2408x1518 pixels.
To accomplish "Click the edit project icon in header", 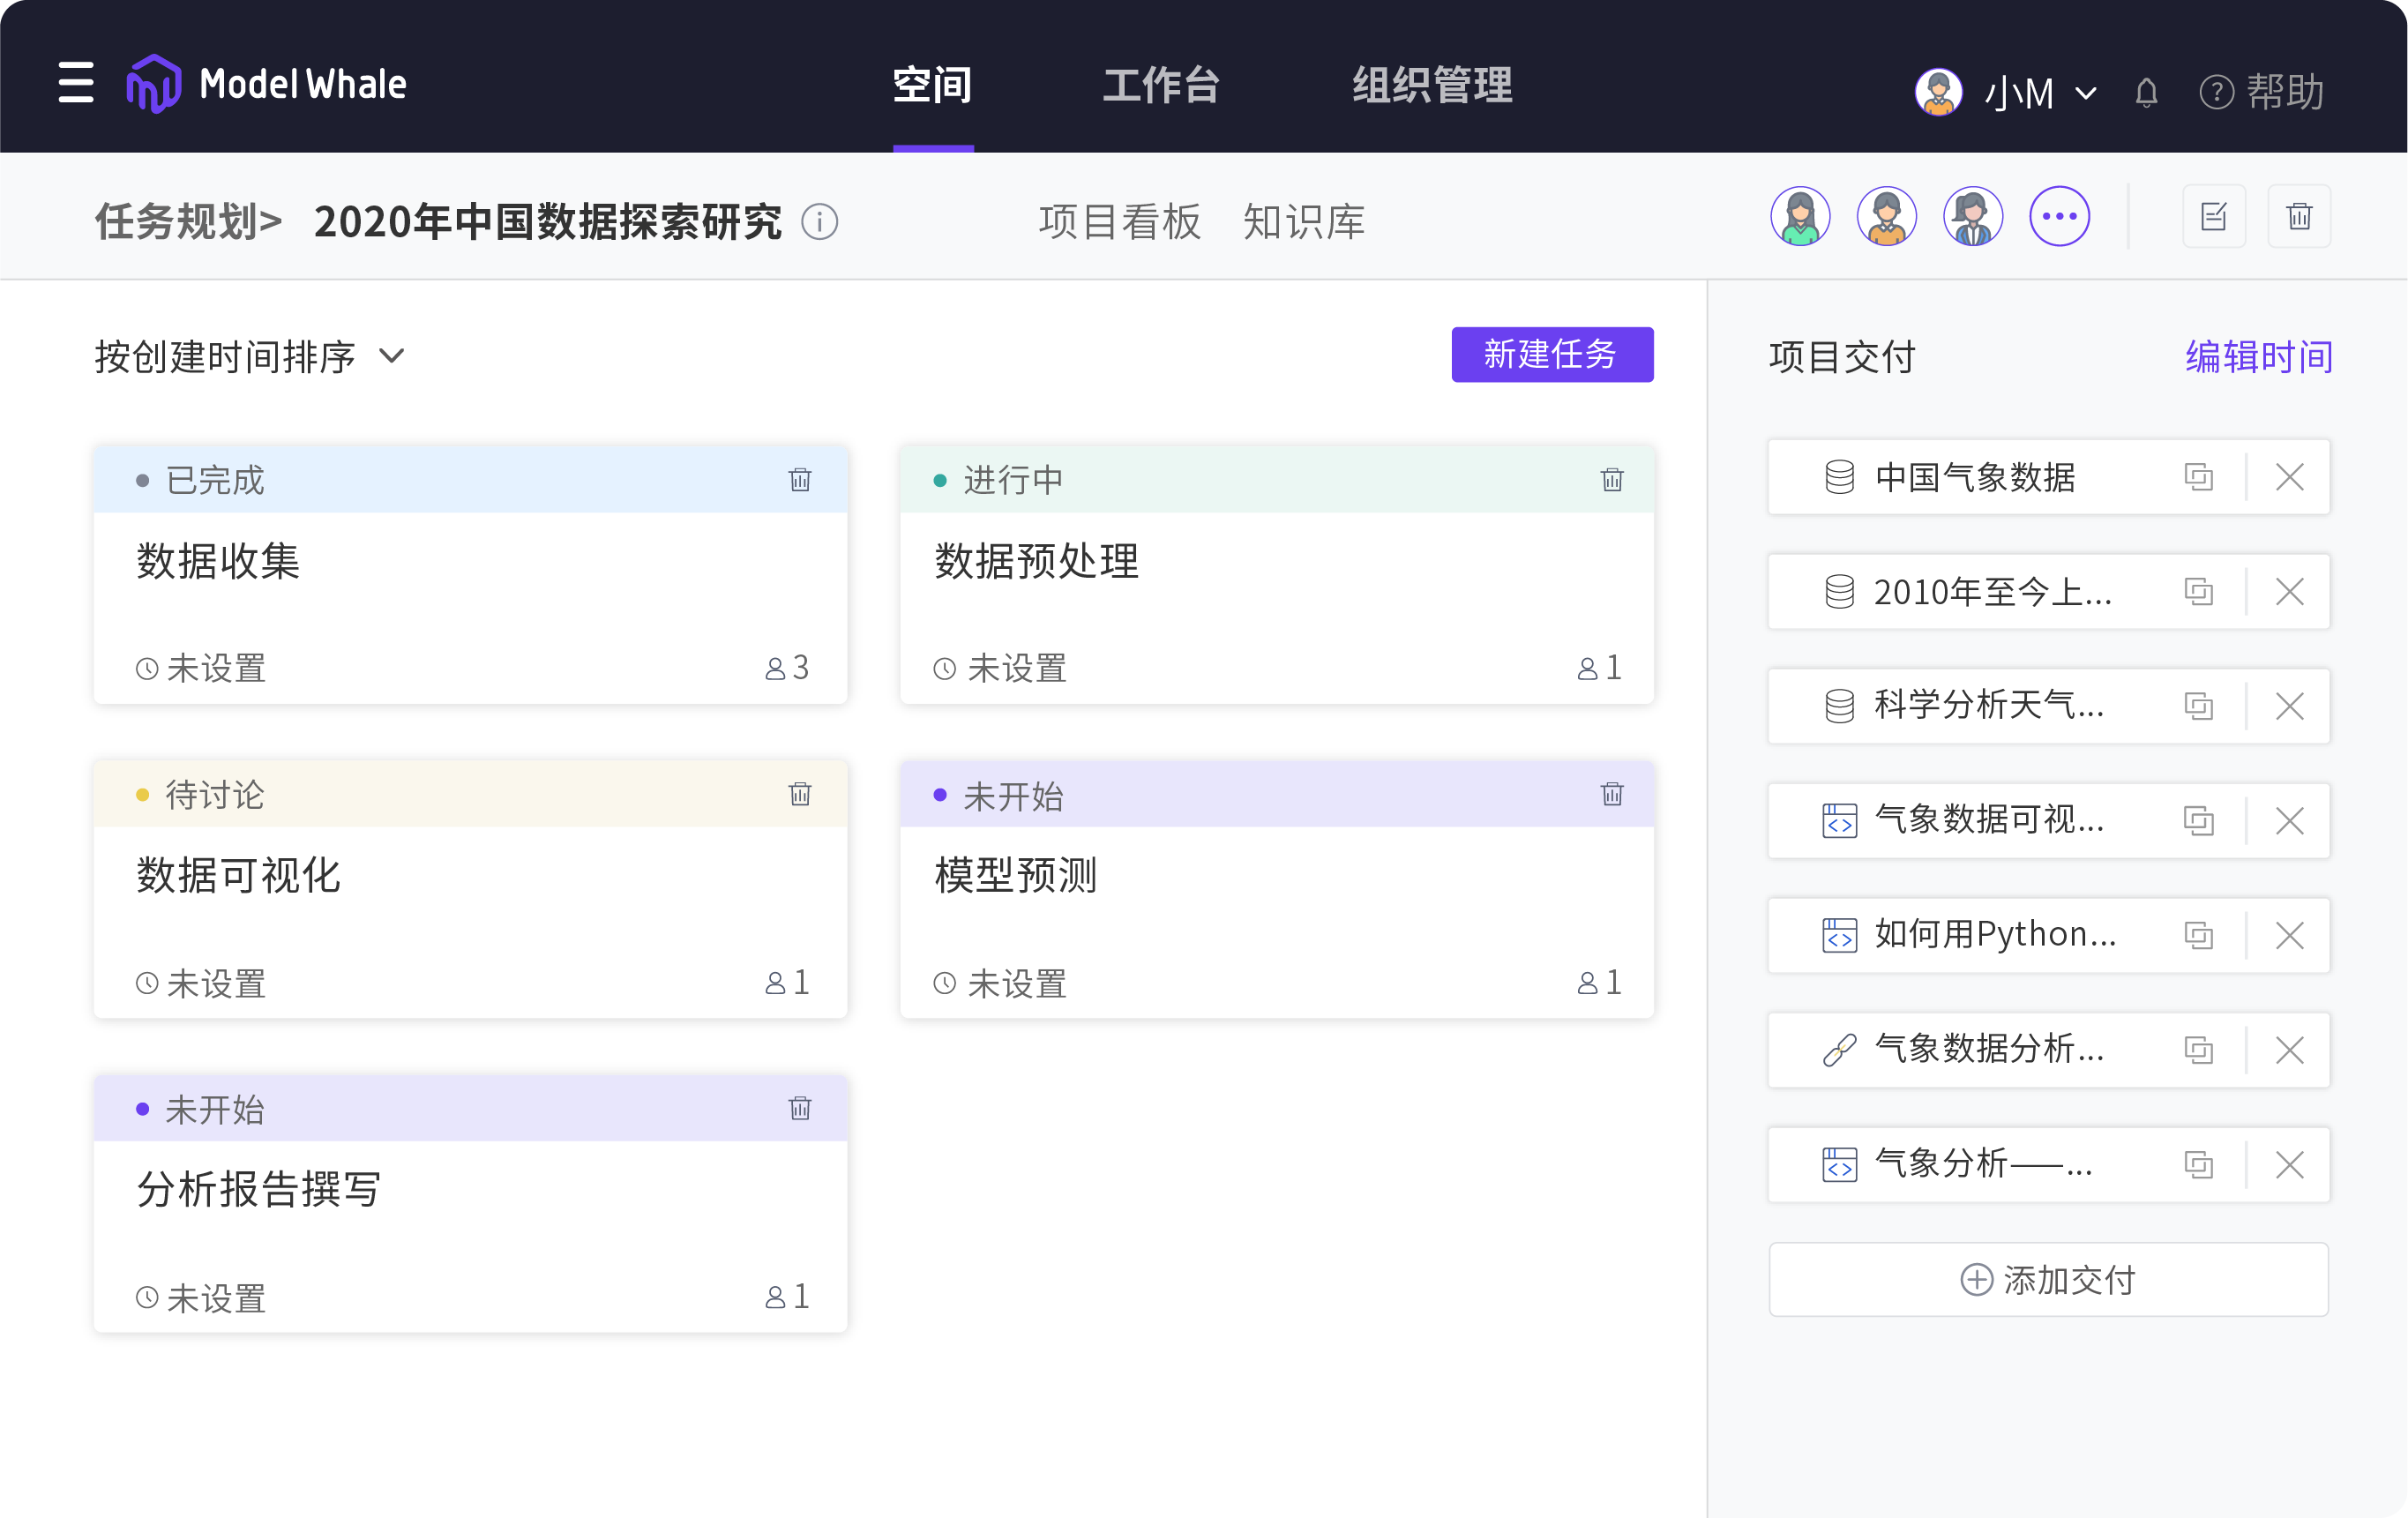I will 2213,216.
